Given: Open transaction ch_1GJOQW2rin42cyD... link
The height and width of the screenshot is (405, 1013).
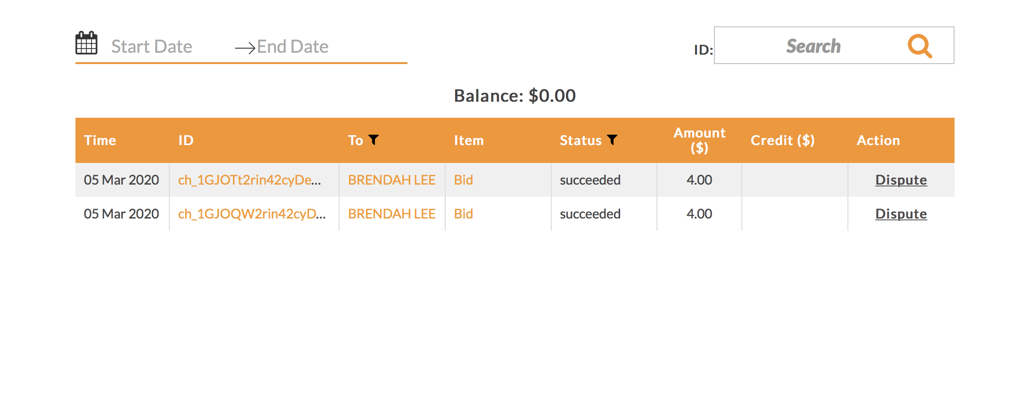Looking at the screenshot, I should [252, 214].
